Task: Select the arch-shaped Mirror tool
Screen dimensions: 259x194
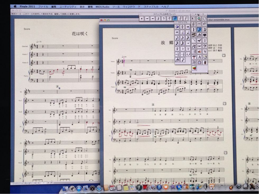Action: click(199, 63)
